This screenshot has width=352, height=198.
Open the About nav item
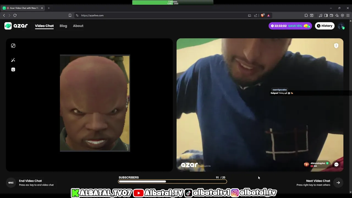coord(78,26)
